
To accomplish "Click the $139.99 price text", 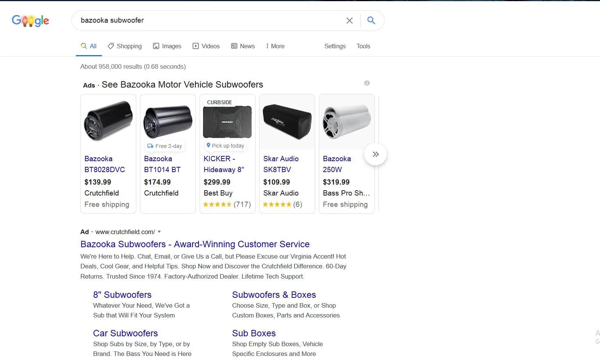I will pos(98,182).
